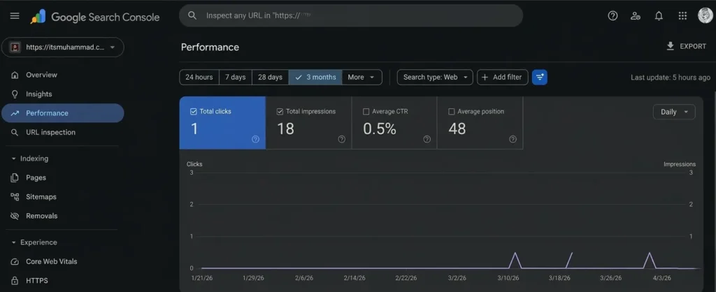Click the 0.5% Average CTR value
Image resolution: width=716 pixels, height=292 pixels.
point(380,129)
